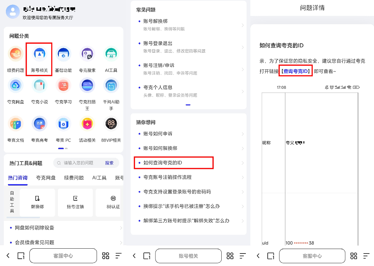Open the AI工具 category icon
The height and width of the screenshot is (266, 374).
111,54
